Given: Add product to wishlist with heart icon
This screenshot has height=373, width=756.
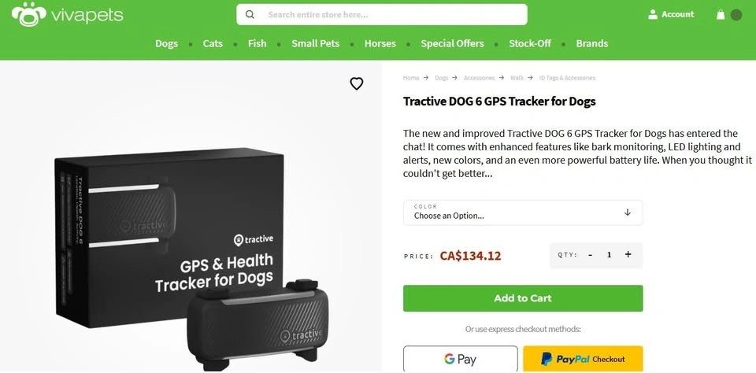Looking at the screenshot, I should coord(357,83).
